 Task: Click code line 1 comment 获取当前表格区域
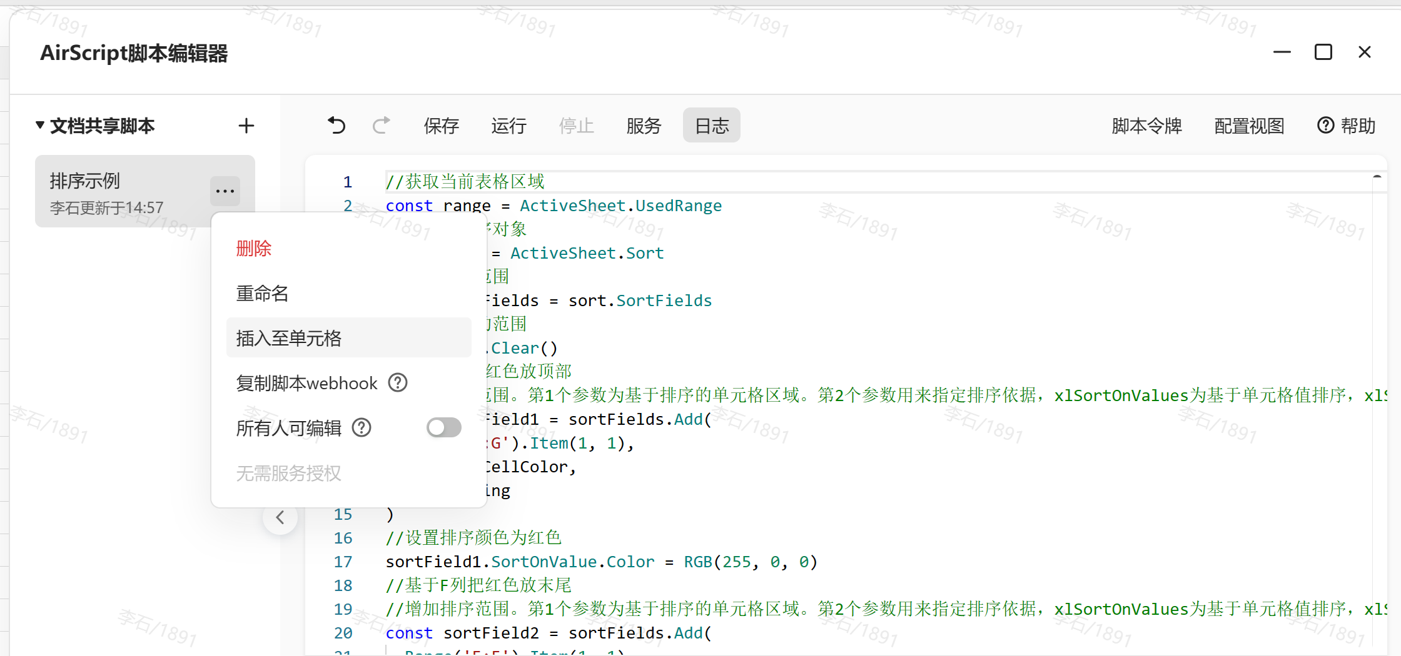point(465,181)
